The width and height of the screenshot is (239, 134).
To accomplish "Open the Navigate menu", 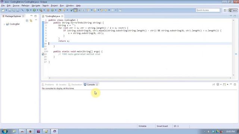I will click(x=36, y=6).
